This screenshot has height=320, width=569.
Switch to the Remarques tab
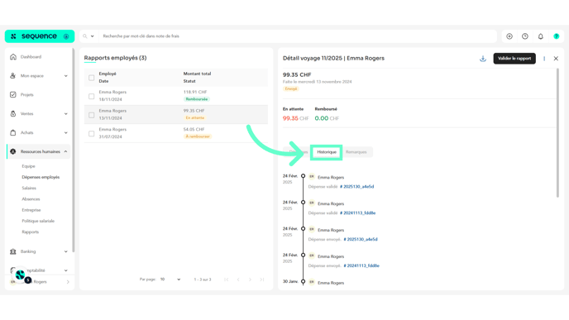coord(356,152)
